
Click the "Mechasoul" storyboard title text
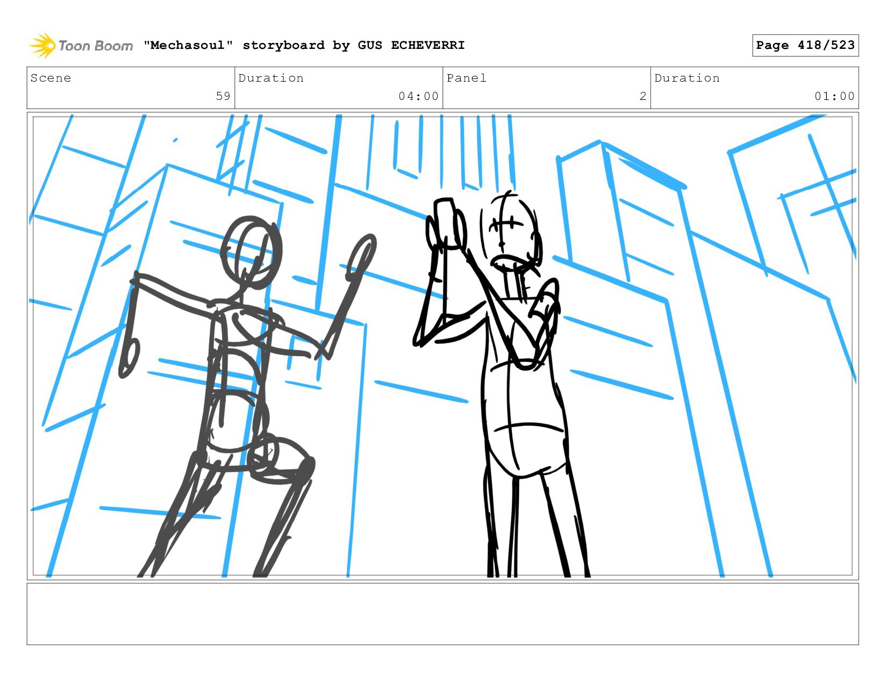tap(304, 45)
